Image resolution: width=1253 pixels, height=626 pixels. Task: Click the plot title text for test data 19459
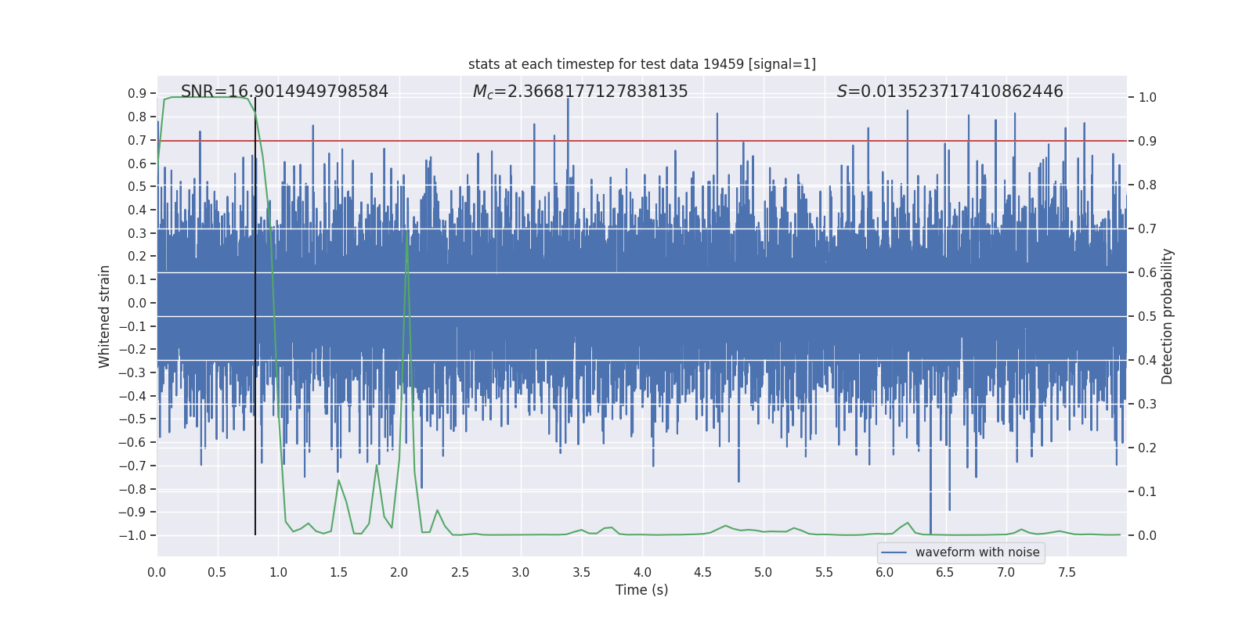point(642,64)
